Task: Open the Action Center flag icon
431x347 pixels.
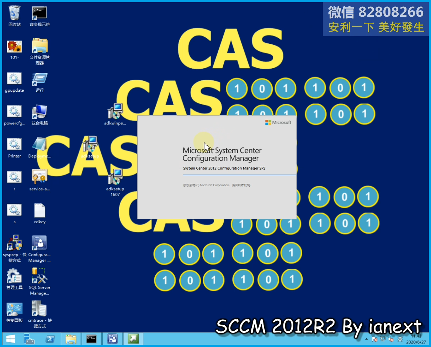Action: pos(375,339)
